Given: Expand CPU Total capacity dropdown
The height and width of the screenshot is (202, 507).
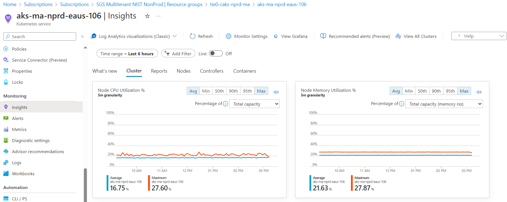Looking at the screenshot, I should click(254, 104).
